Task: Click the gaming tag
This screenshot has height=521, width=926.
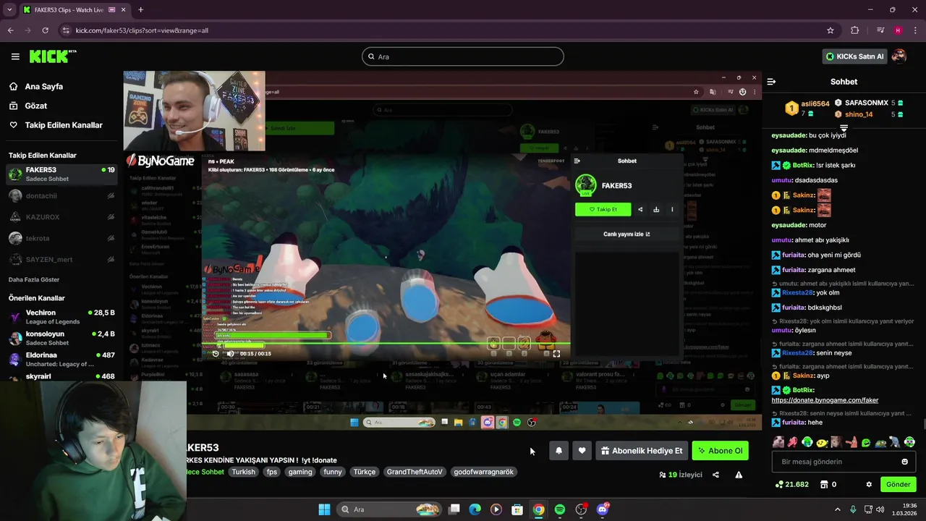Action: point(300,472)
